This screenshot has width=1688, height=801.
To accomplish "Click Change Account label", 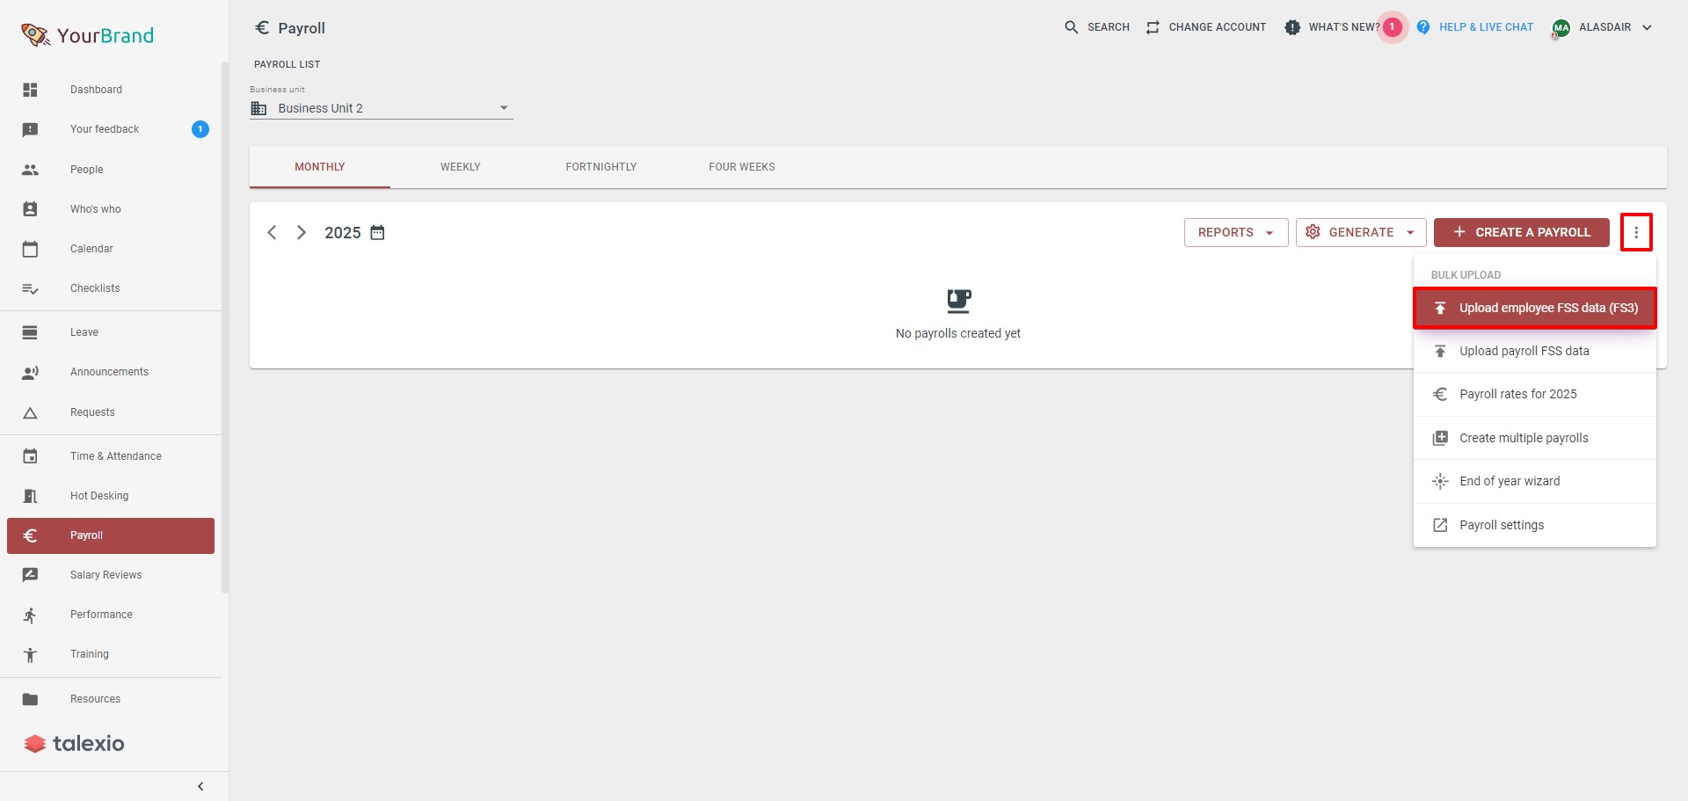I will tap(1218, 27).
